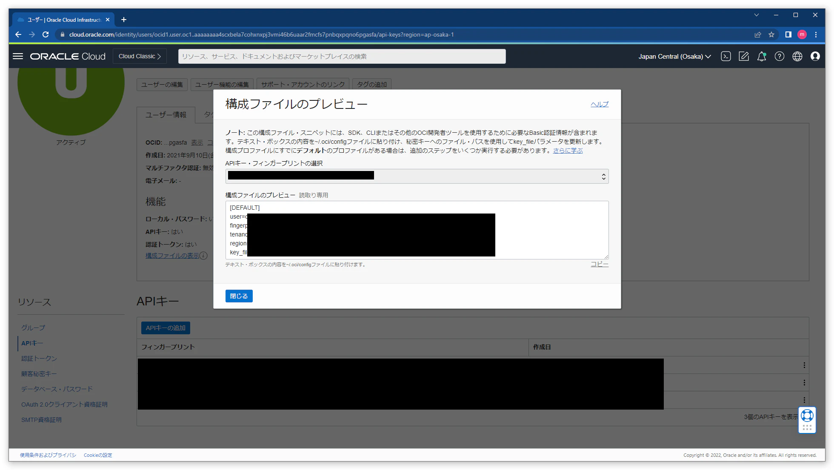Click the 閉じる button in dialog
Screen dimensions: 834x470
(239, 296)
